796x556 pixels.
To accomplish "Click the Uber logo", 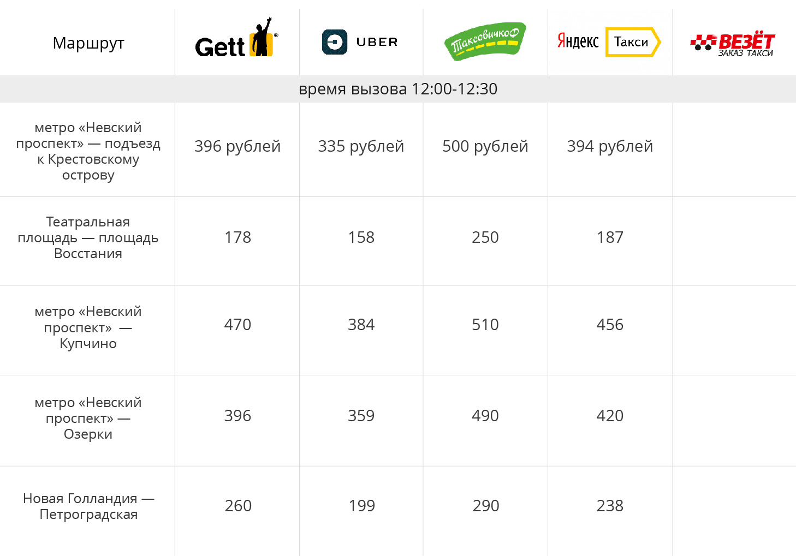I will tap(360, 42).
